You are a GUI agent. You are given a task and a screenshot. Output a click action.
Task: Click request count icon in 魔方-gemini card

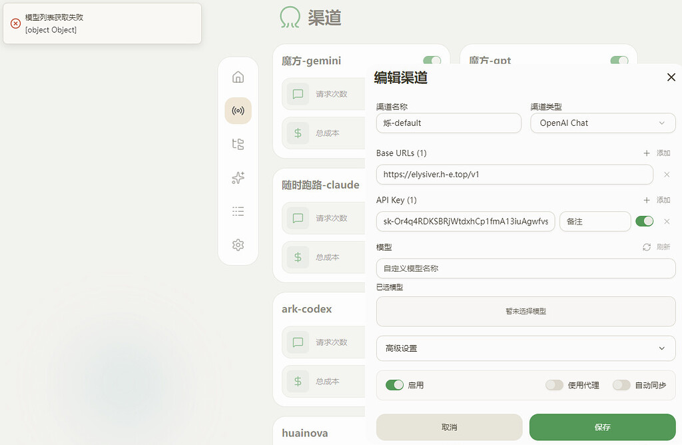[298, 94]
